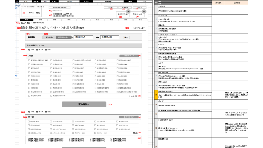Click the 路線を選択してください heading bar
263x148 pixels.
(x=84, y=45)
